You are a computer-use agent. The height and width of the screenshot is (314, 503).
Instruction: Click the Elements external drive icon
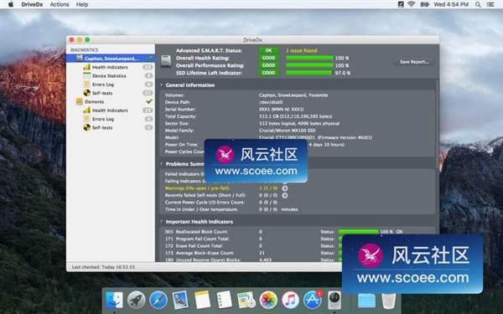[80, 101]
